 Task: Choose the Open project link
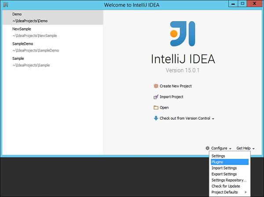(x=164, y=107)
